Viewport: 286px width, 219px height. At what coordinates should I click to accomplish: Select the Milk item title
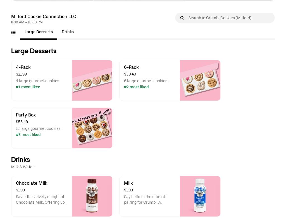point(128,183)
